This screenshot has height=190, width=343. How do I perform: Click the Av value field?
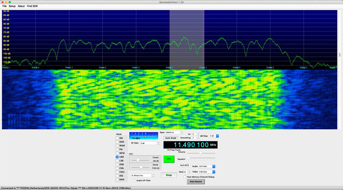pyautogui.click(x=194, y=134)
